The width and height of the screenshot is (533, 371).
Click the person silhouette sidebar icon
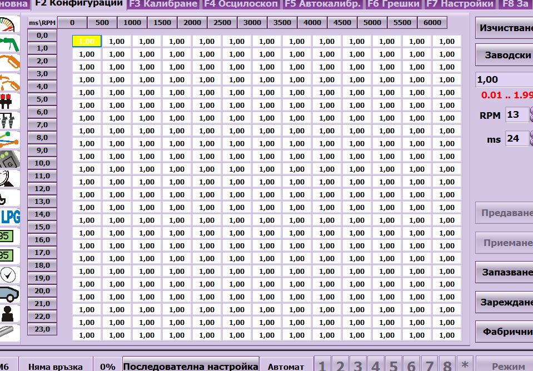coord(9,313)
